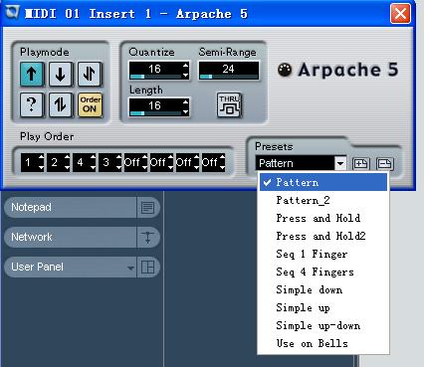Click the Store preset plus icon
The width and height of the screenshot is (424, 367).
(360, 164)
